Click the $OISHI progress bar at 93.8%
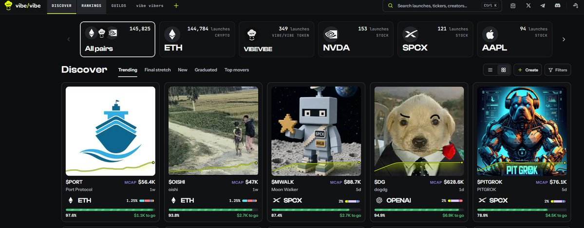 click(x=213, y=210)
